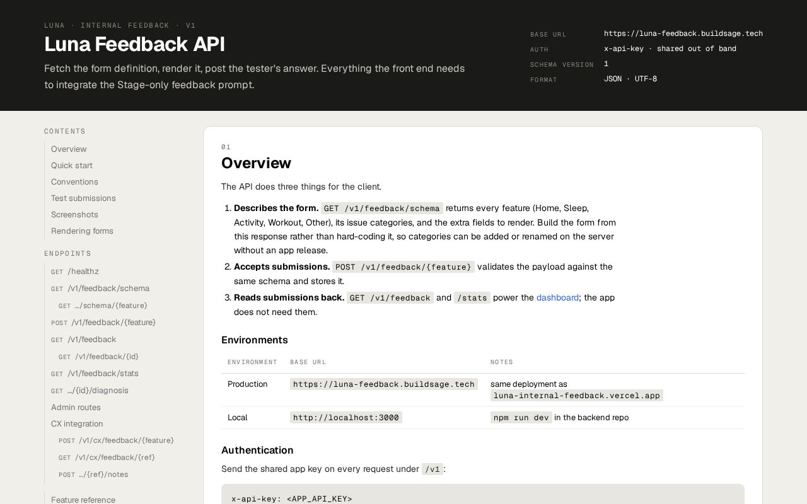Image resolution: width=807 pixels, height=504 pixels.
Task: Open Admin routes in the sidebar
Action: coord(76,408)
